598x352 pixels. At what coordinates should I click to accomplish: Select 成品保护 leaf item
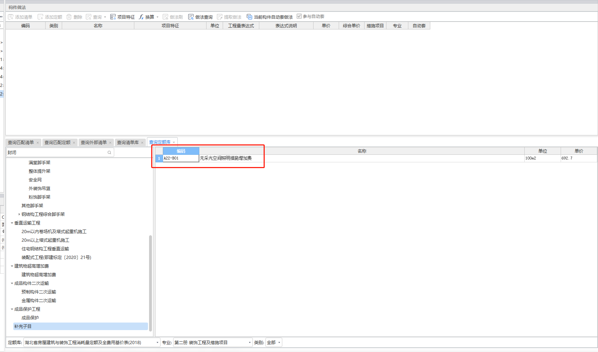point(30,318)
